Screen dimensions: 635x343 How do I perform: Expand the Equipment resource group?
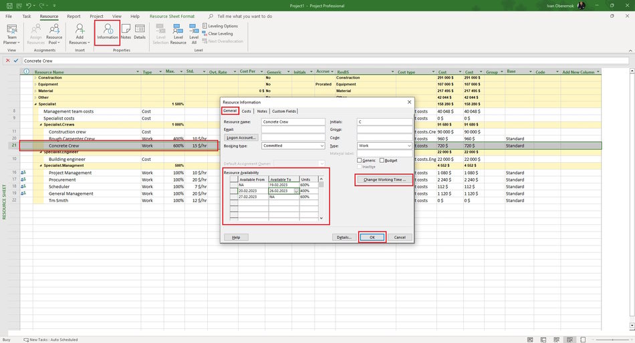[x=35, y=84]
